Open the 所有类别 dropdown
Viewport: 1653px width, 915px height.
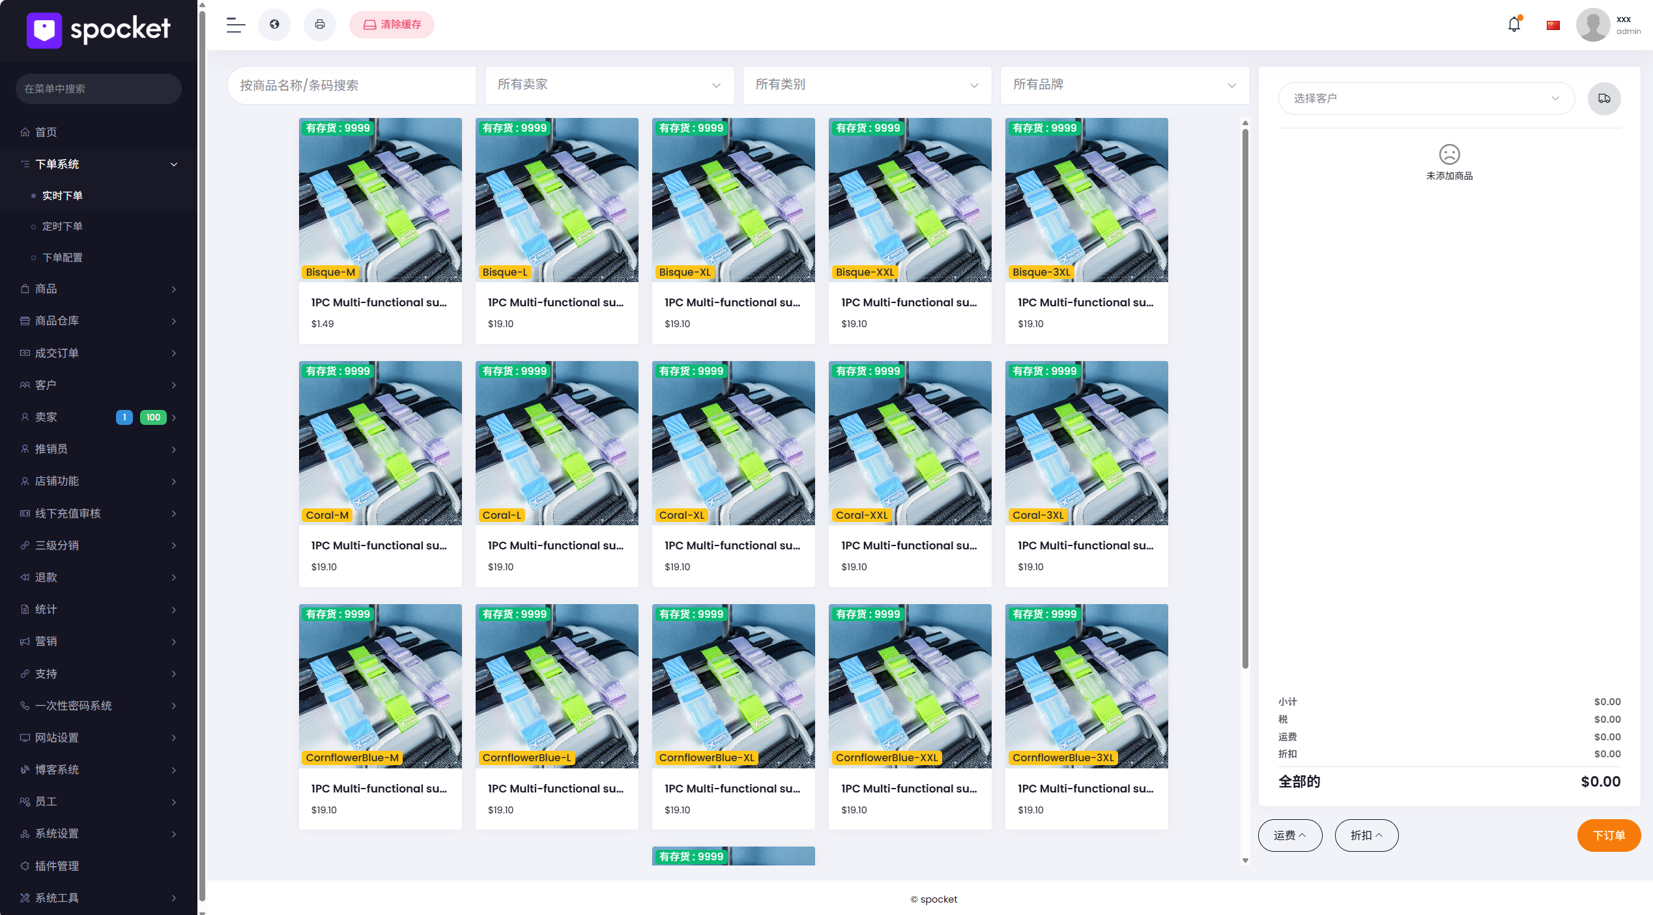(x=867, y=85)
